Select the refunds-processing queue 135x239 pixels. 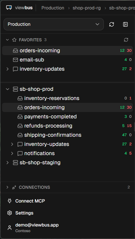tap(67, 126)
